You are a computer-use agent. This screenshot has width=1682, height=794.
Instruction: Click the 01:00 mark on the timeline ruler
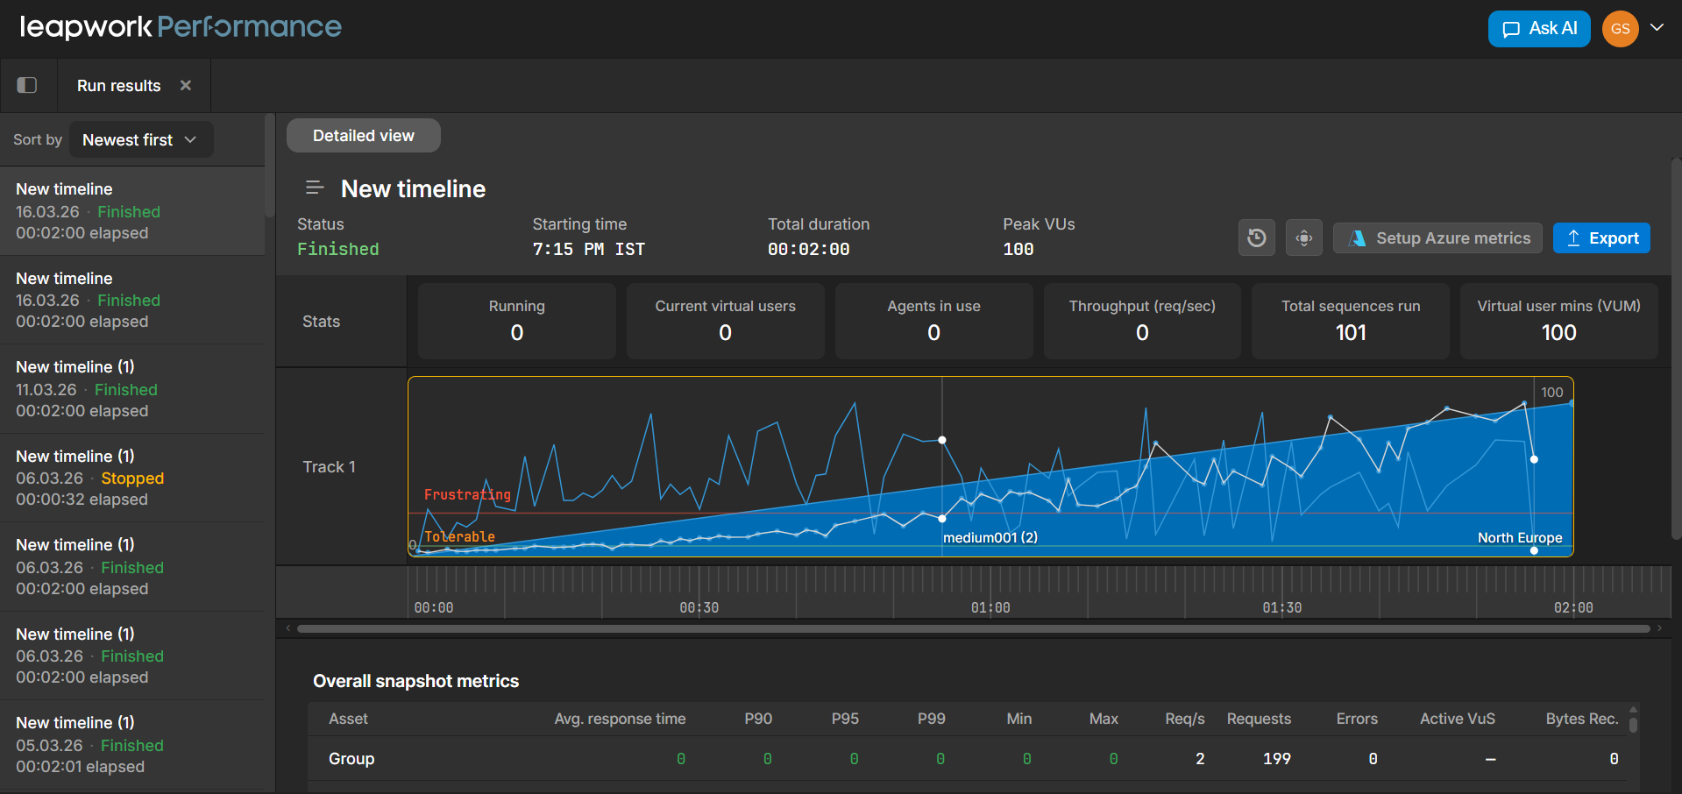[x=990, y=606]
